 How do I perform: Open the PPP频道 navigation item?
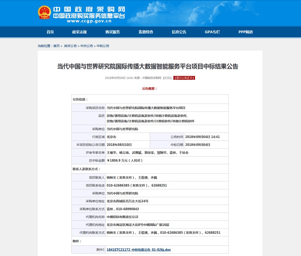(x=246, y=32)
